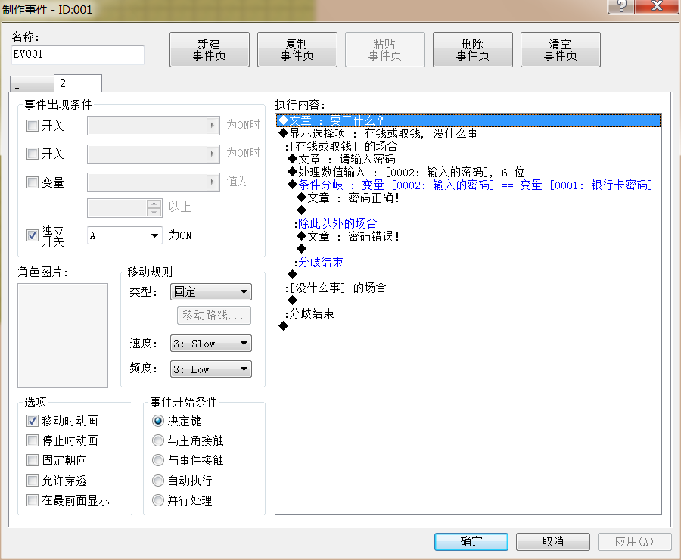681x560 pixels.
Task: Click the 新建事件页 button
Action: coord(210,49)
